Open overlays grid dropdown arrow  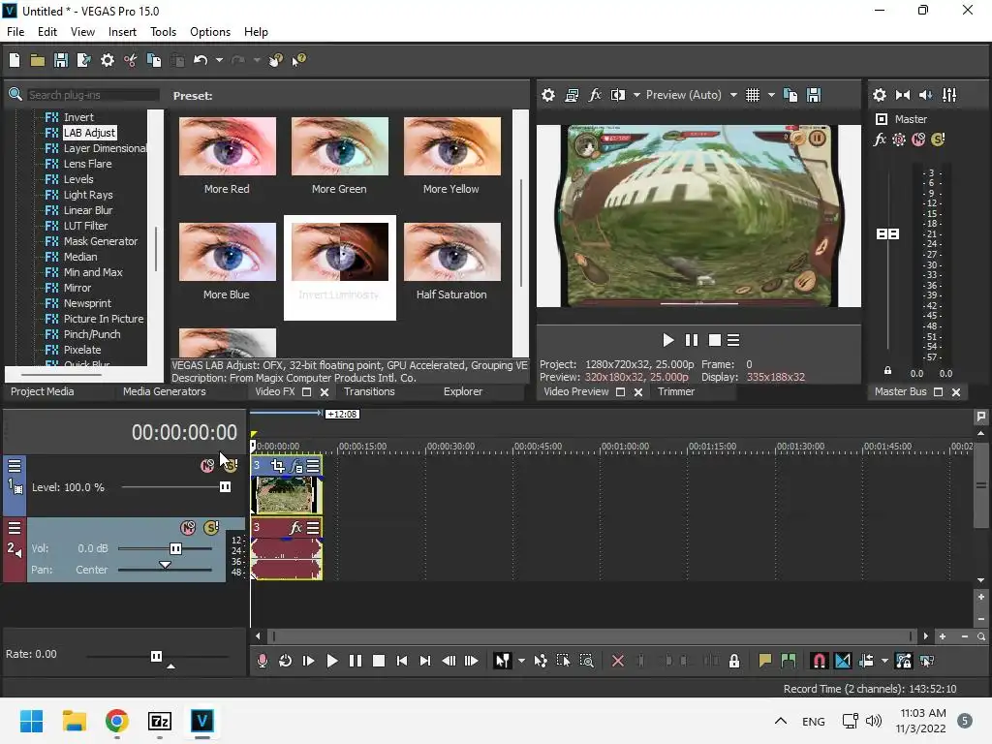pos(771,95)
